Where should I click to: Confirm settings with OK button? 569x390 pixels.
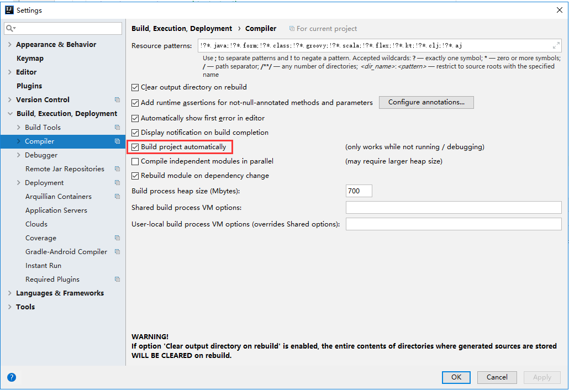point(456,377)
